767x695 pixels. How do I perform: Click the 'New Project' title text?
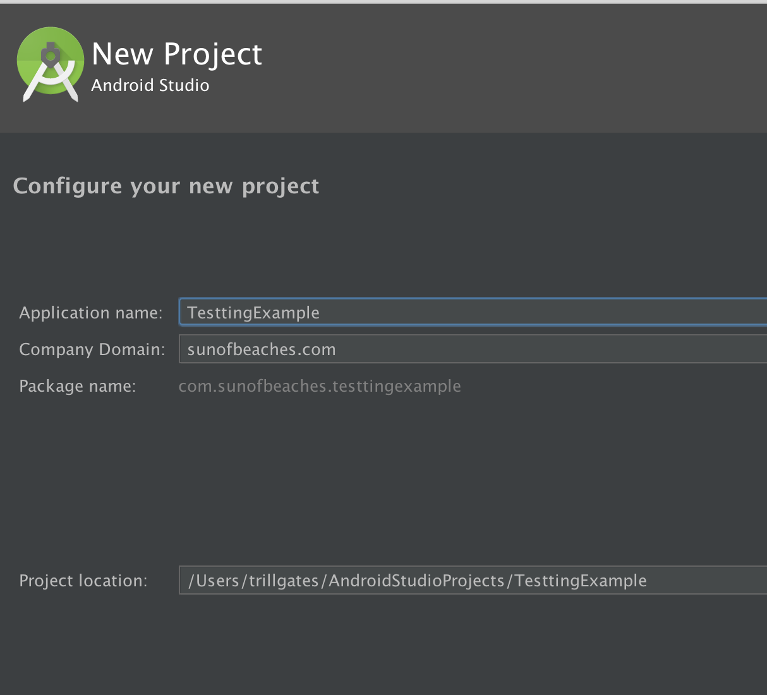177,54
